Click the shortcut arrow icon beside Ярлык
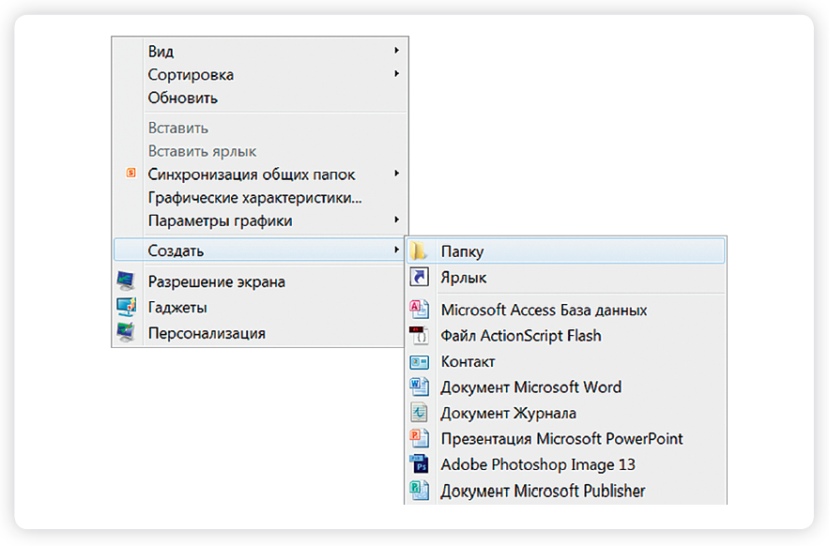The width and height of the screenshot is (829, 546). pos(419,277)
